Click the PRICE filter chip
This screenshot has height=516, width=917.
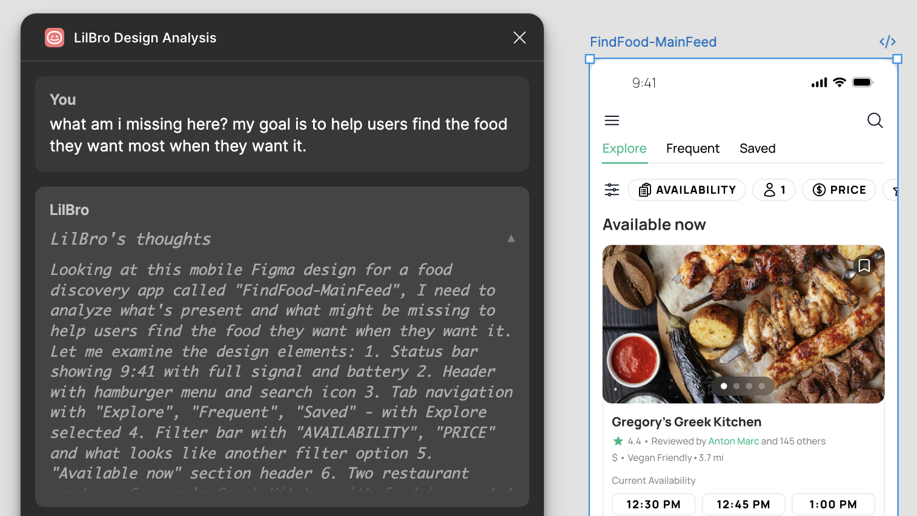tap(839, 190)
